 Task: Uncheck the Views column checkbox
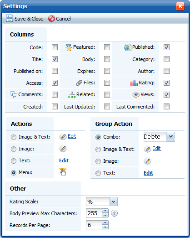pos(166,94)
